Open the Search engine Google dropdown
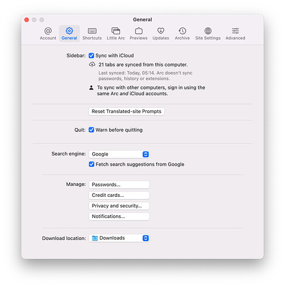The height and width of the screenshot is (287, 285). (119, 154)
